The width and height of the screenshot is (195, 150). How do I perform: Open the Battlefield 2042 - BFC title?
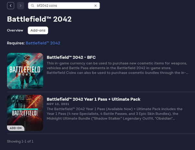pos(71,57)
